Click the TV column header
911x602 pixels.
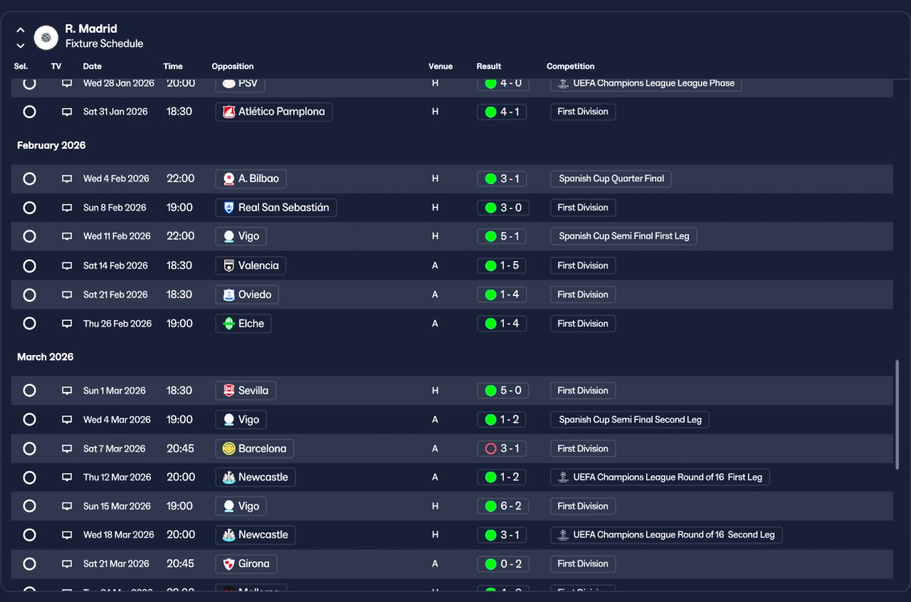[x=56, y=66]
